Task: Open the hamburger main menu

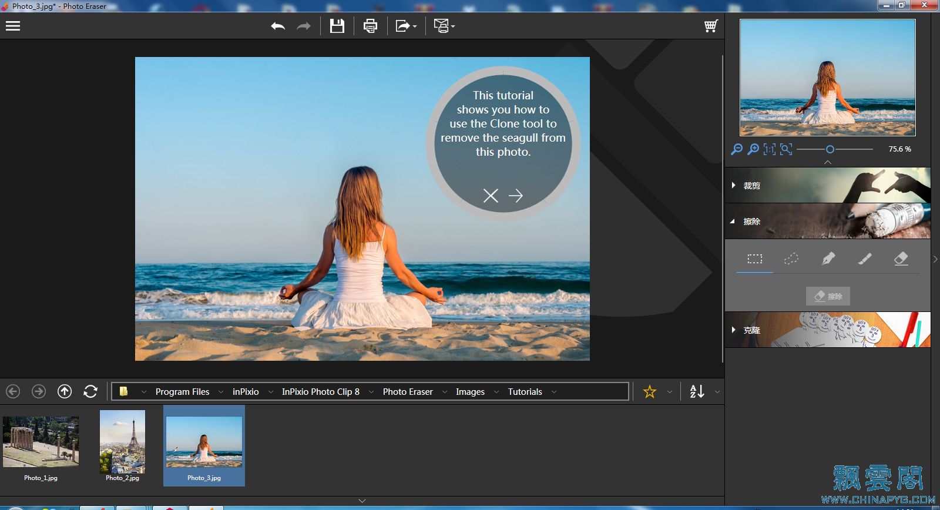Action: coord(13,26)
